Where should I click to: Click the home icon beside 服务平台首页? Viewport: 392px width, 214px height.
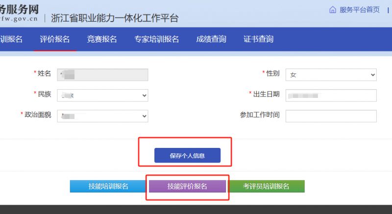pos(333,10)
